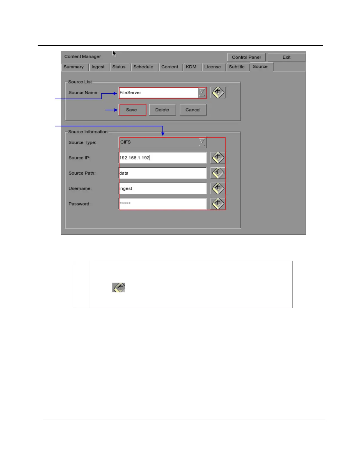Click the Password input field
This screenshot has width=344, height=453.
[x=163, y=204]
